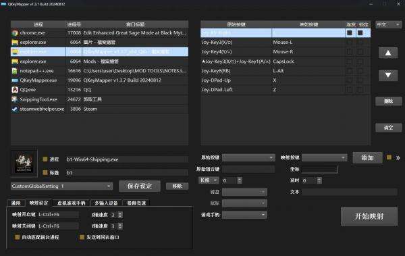Image resolution: width=405 pixels, height=256 pixels.
Task: Click the chrome.exe process icon
Action: tap(15, 33)
